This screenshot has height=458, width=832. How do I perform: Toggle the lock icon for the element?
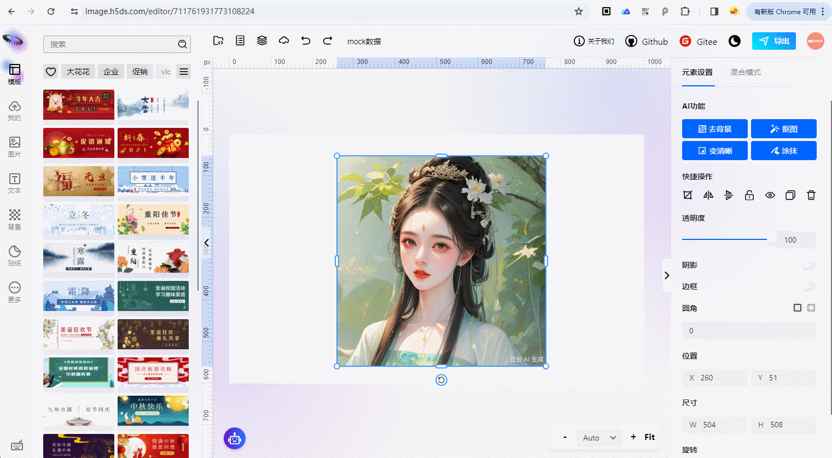pos(749,195)
